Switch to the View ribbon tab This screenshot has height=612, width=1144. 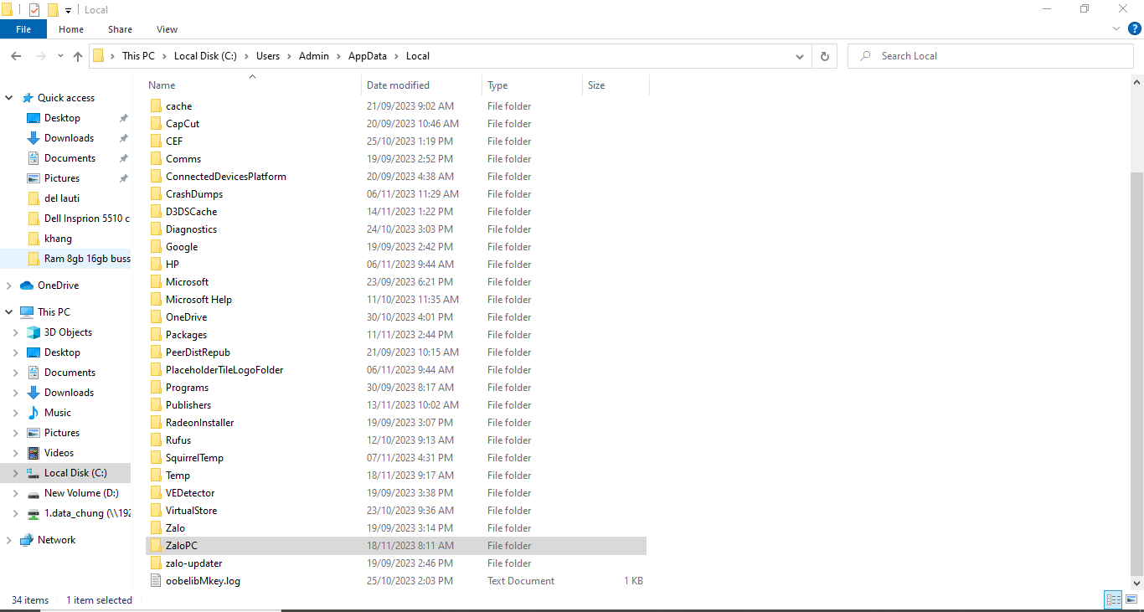[x=167, y=29]
